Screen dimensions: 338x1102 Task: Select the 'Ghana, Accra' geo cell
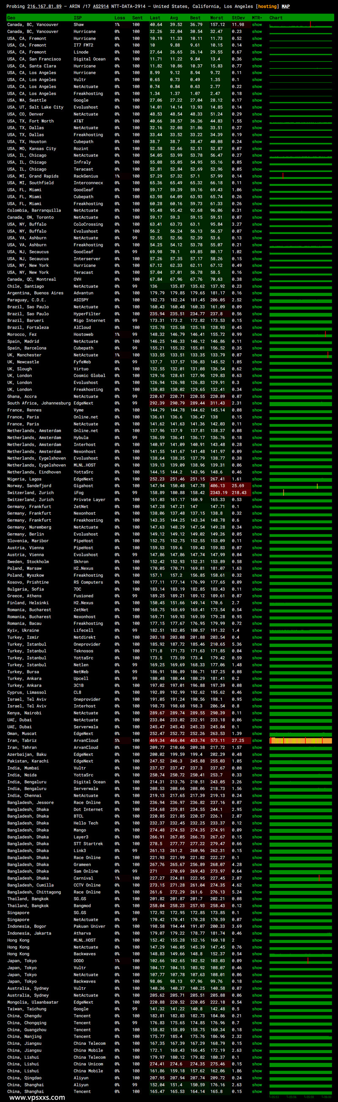click(22, 396)
